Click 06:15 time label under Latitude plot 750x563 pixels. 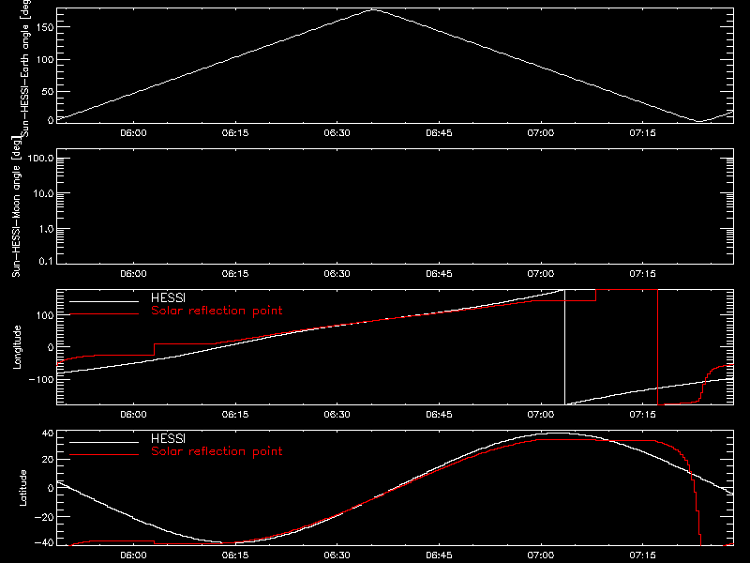[235, 555]
